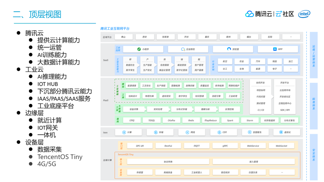Click the CDN icon

click(x=219, y=132)
